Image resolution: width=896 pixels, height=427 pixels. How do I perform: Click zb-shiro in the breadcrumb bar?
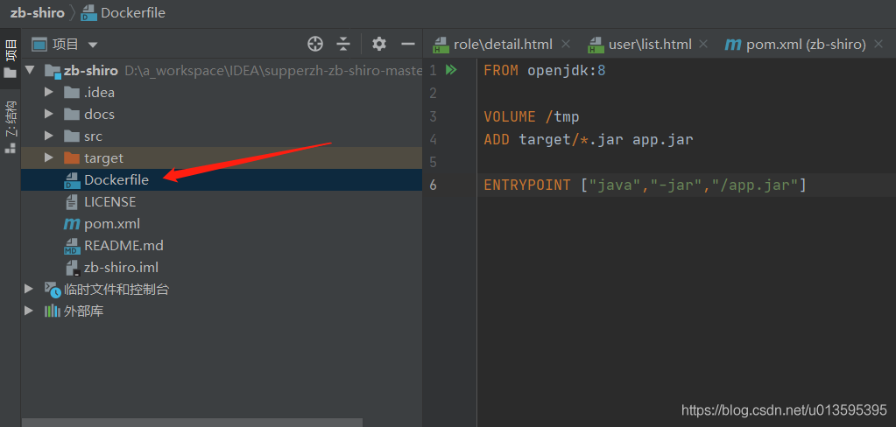pos(37,13)
